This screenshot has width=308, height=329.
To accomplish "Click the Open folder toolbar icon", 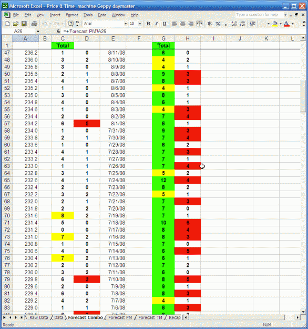I will coord(16,24).
